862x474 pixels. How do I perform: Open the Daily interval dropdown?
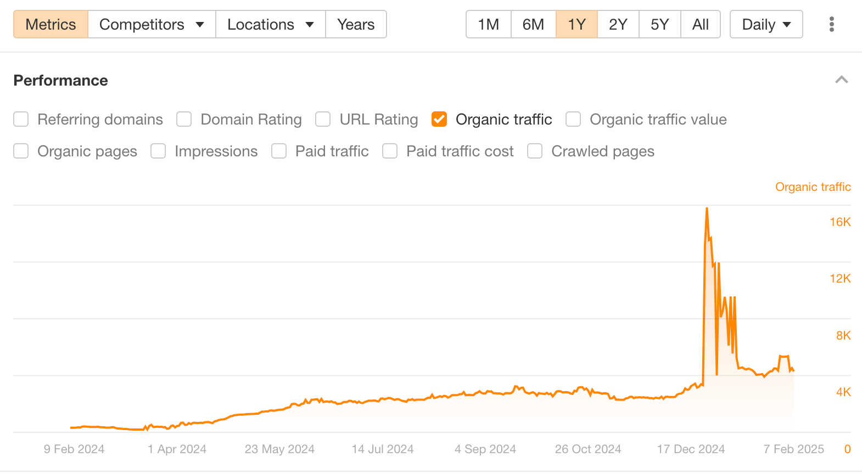766,24
